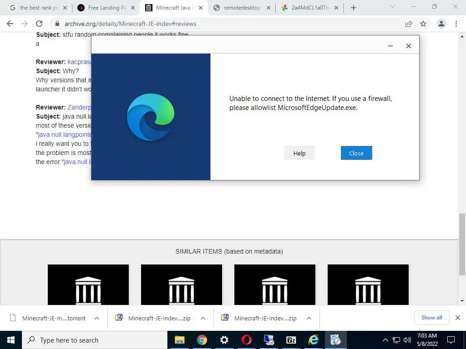Image resolution: width=466 pixels, height=349 pixels.
Task: Expand options for the first zip download
Action: (203, 318)
